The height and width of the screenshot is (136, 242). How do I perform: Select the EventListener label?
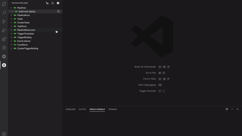coord(24,41)
